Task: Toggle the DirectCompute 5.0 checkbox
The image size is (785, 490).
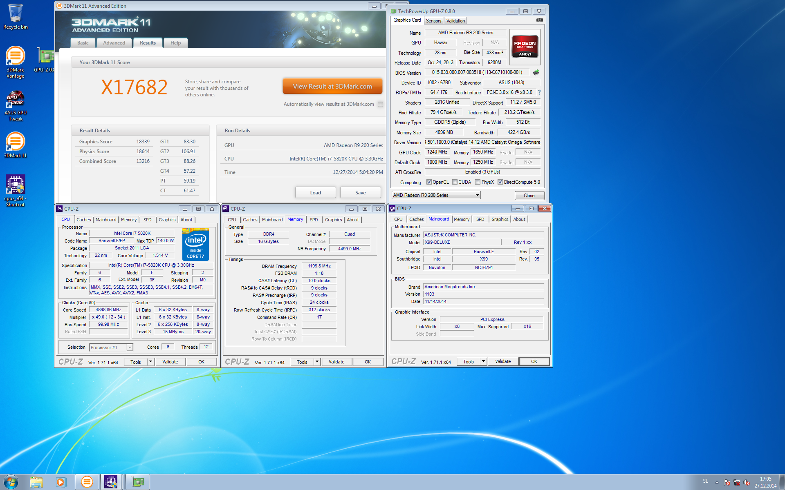Action: (500, 182)
